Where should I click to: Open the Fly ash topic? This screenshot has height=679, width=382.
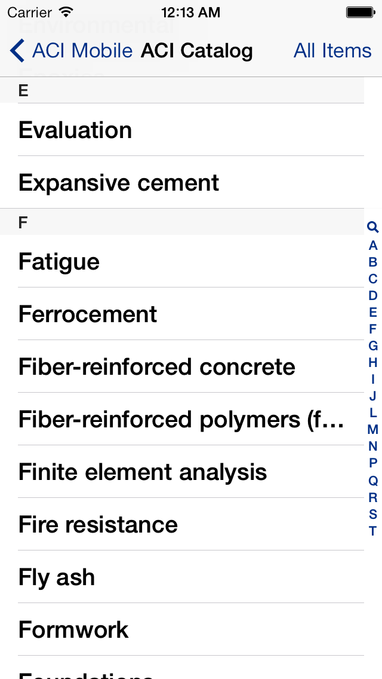182,577
